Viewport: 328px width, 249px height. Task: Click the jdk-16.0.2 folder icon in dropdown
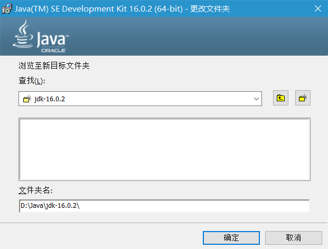(27, 99)
